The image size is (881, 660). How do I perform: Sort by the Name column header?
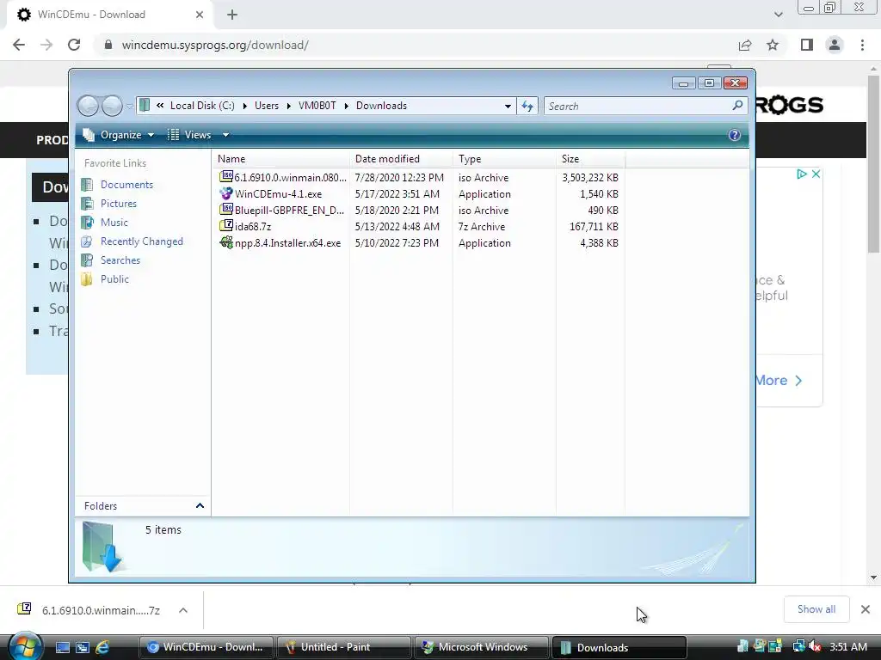click(x=281, y=159)
